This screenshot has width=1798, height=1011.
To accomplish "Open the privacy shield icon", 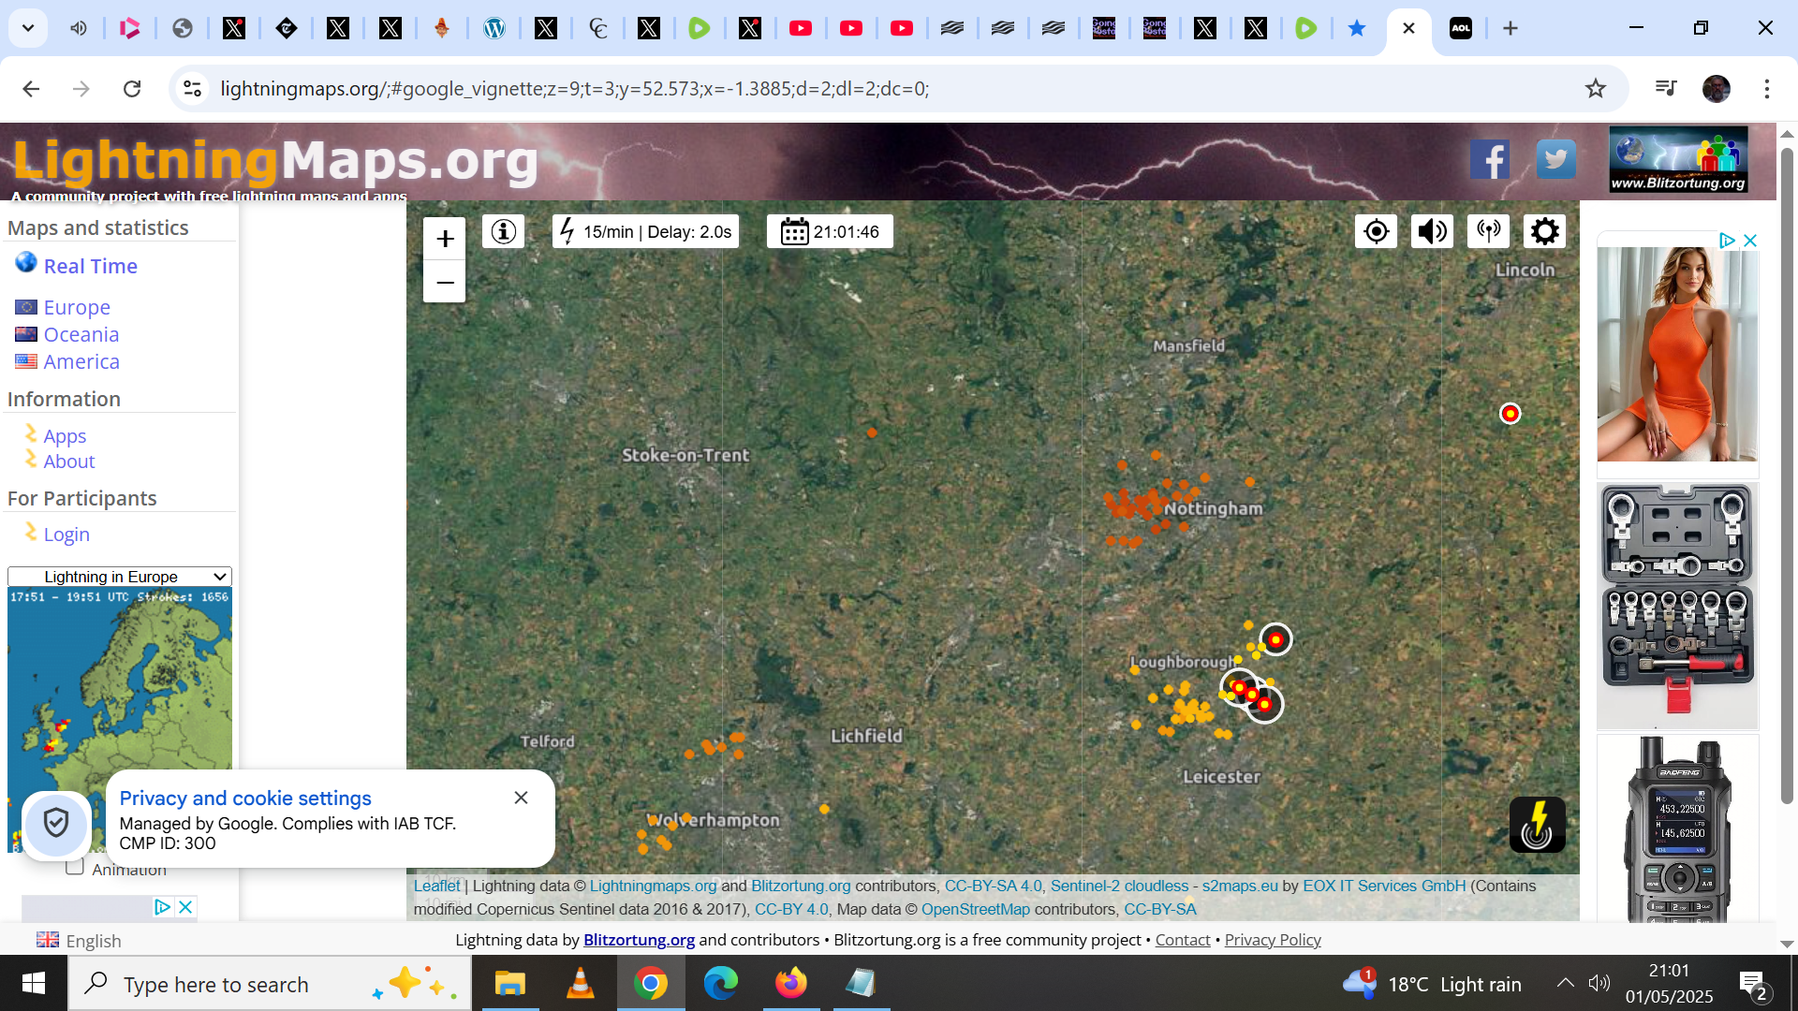I will 56,824.
